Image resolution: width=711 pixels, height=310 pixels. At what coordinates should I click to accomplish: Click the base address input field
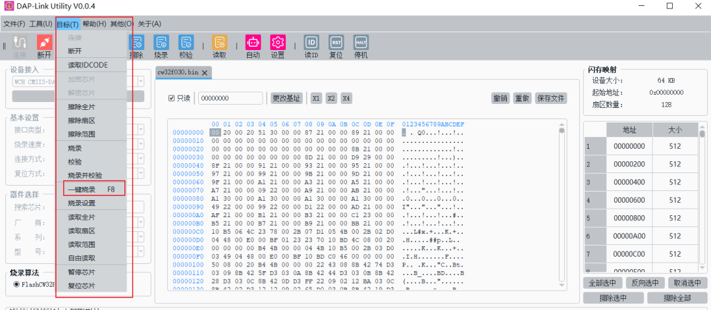232,98
